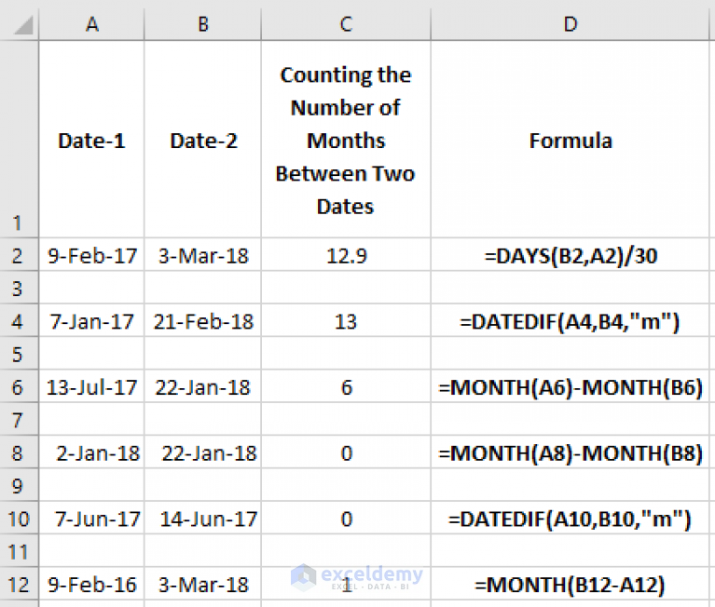Viewport: 715px width, 607px height.
Task: Click the Select All corner triangle
Action: pyautogui.click(x=22, y=24)
